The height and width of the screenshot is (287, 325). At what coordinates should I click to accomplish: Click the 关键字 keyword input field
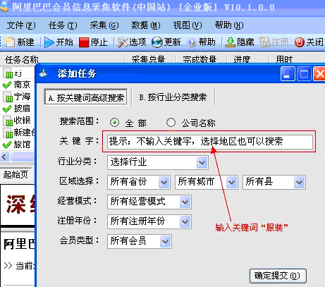point(210,142)
